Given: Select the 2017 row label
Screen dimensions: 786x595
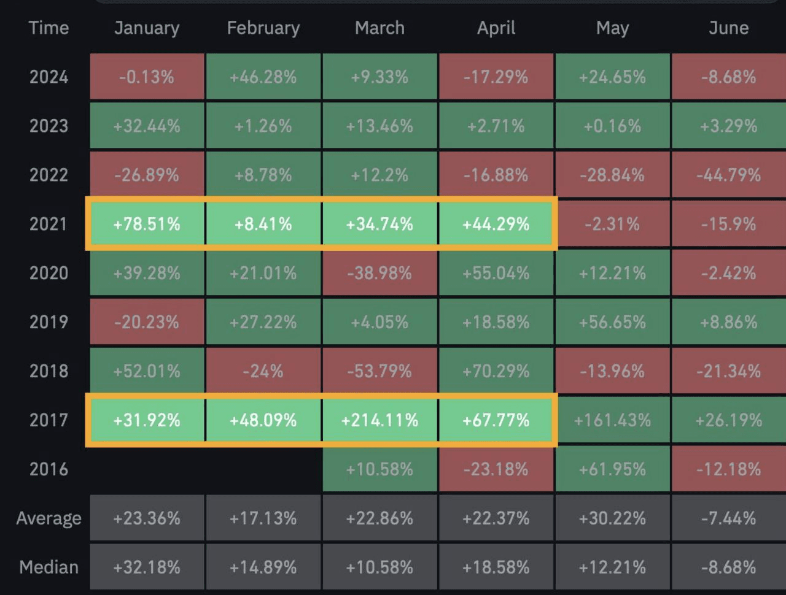Looking at the screenshot, I should [x=49, y=420].
